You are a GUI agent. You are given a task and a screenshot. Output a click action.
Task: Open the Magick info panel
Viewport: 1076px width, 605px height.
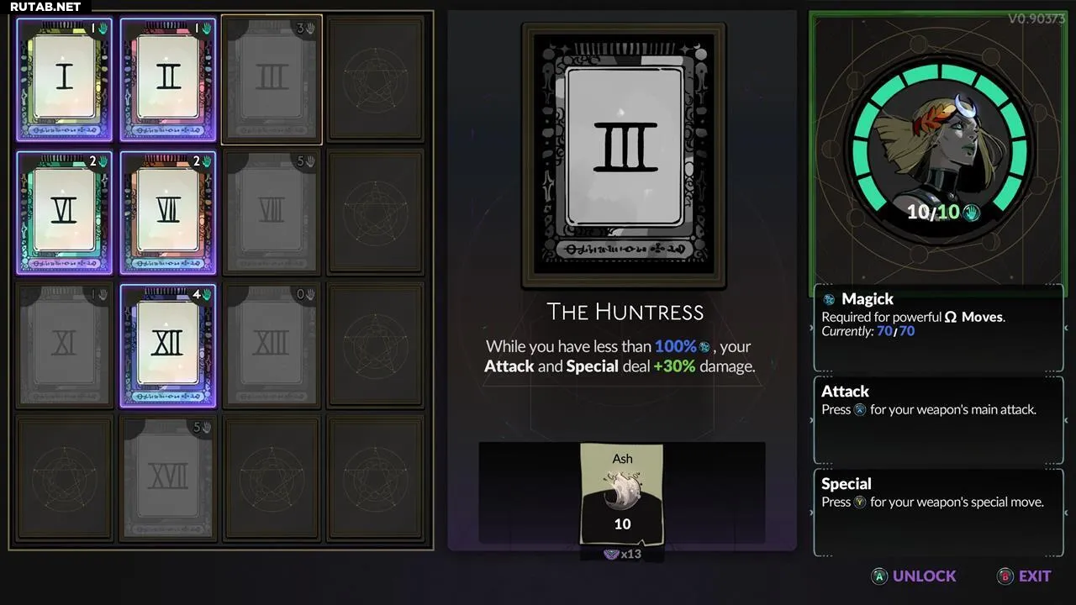point(938,328)
